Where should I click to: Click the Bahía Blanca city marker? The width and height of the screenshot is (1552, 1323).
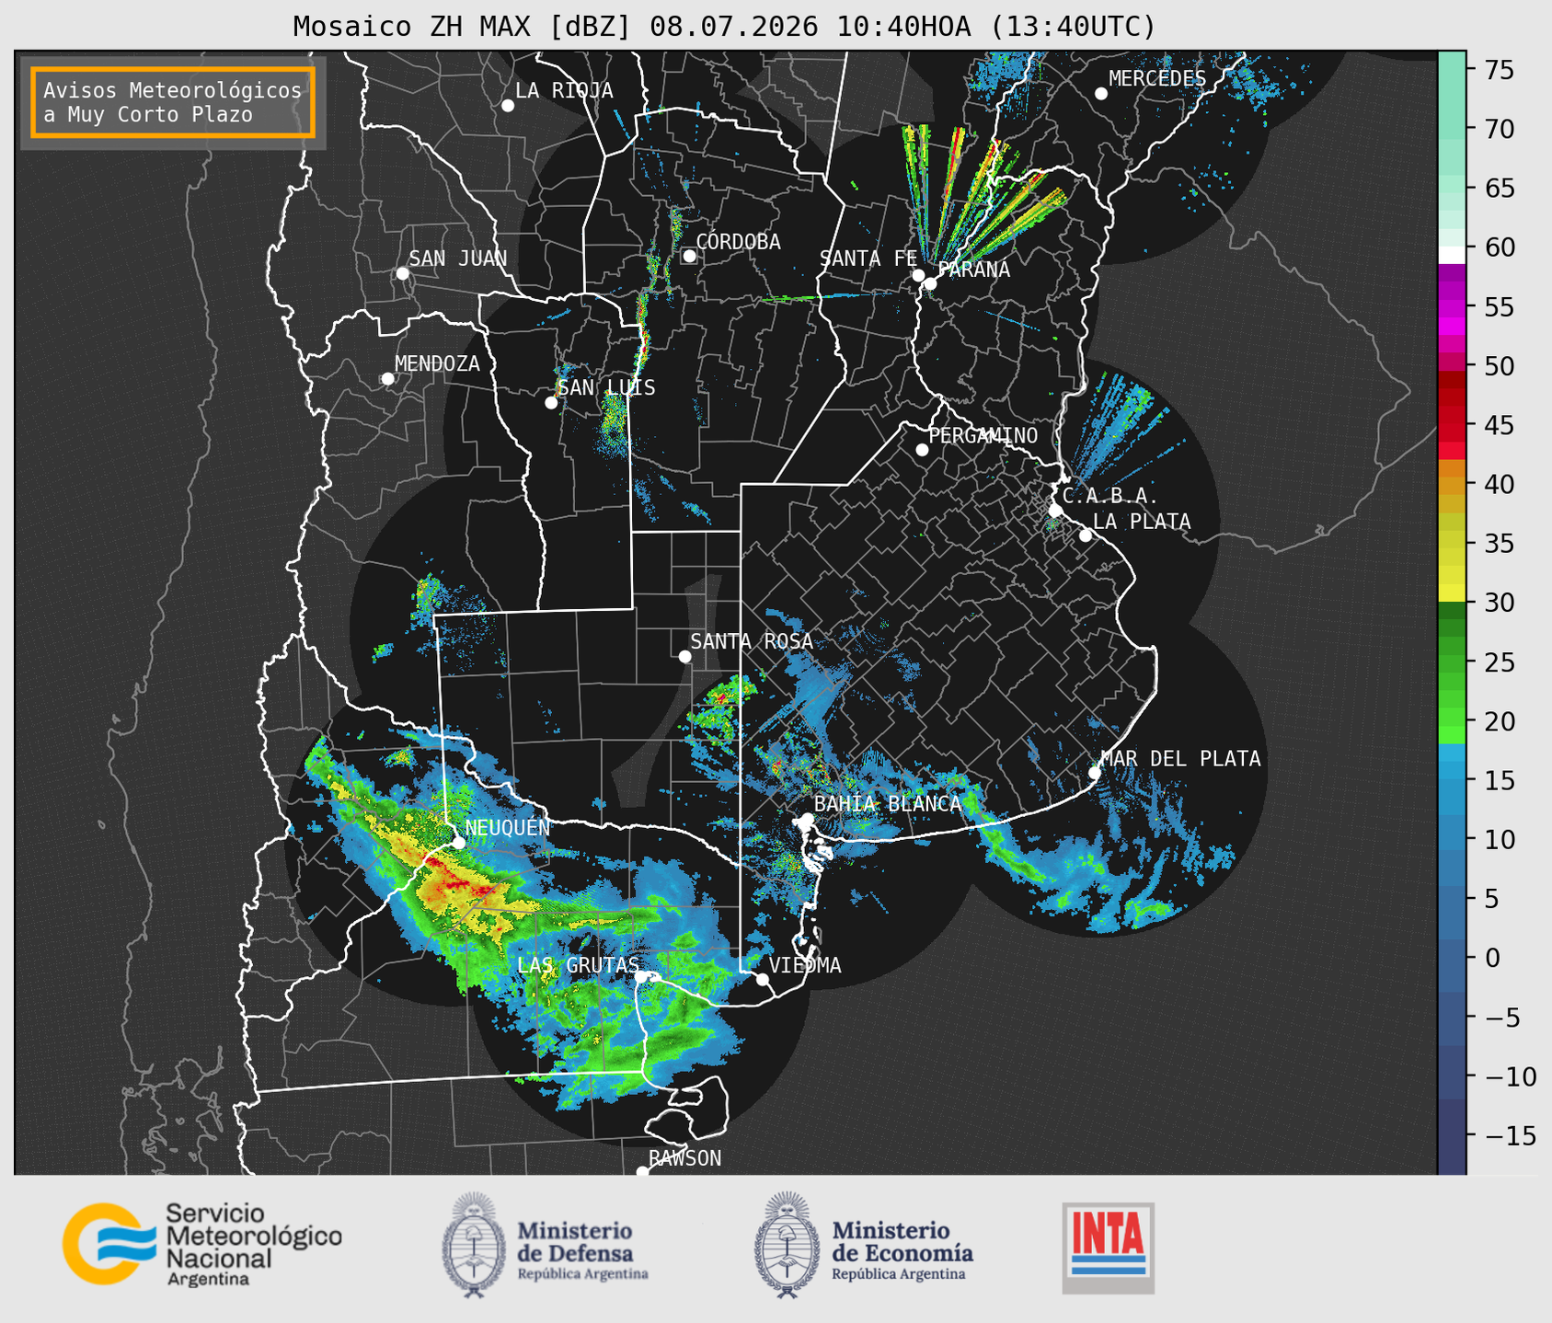[x=807, y=819]
